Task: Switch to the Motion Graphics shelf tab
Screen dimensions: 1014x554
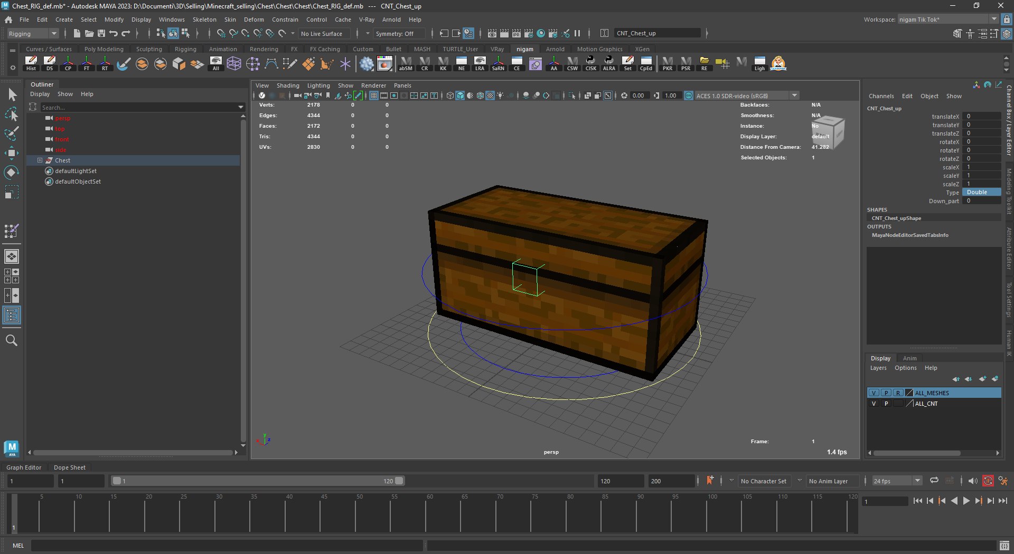Action: point(599,49)
